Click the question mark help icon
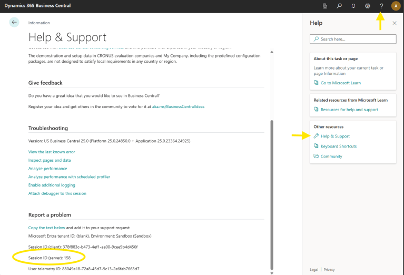The width and height of the screenshot is (404, 275). 381,6
